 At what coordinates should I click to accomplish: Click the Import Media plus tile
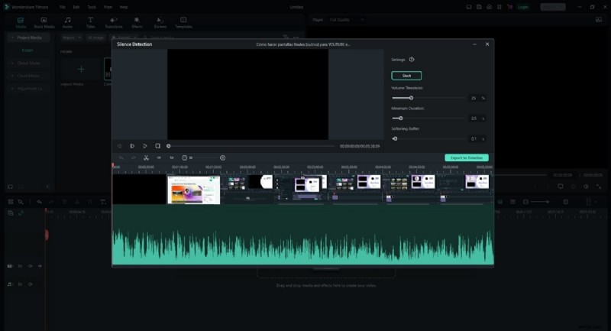click(x=81, y=70)
